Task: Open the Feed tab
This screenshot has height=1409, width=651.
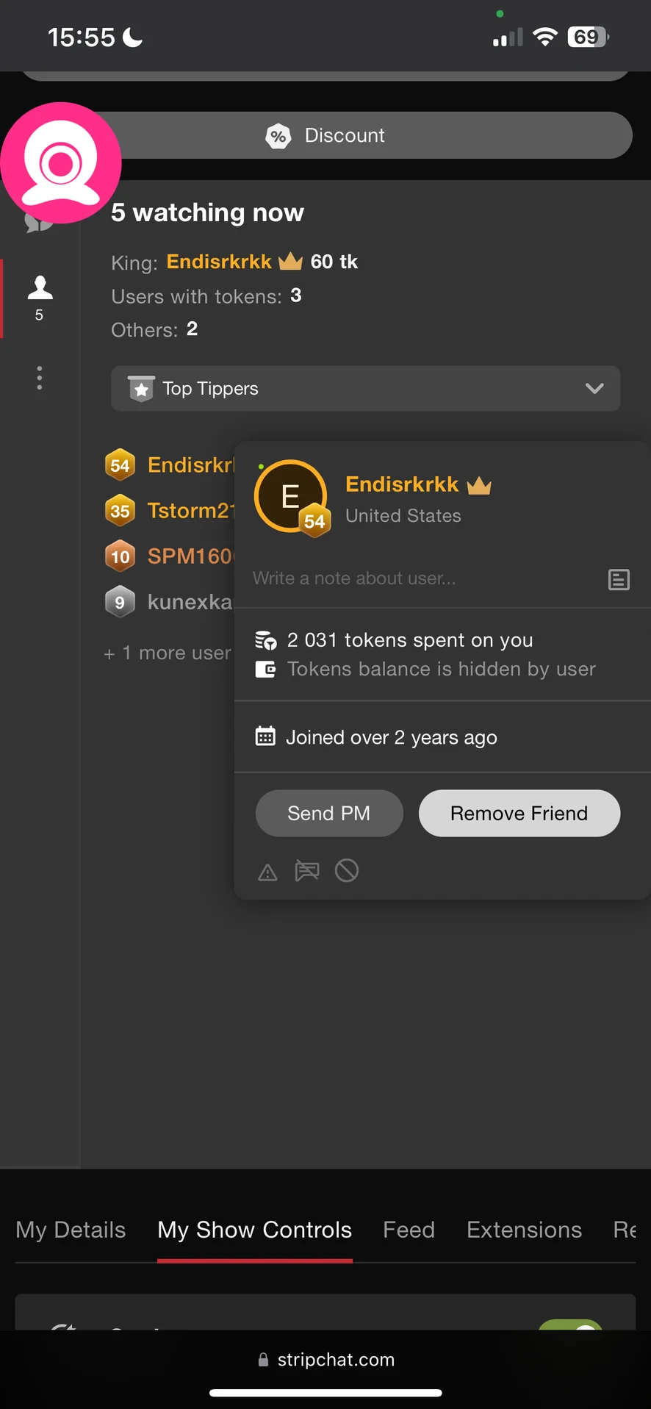Action: click(409, 1230)
